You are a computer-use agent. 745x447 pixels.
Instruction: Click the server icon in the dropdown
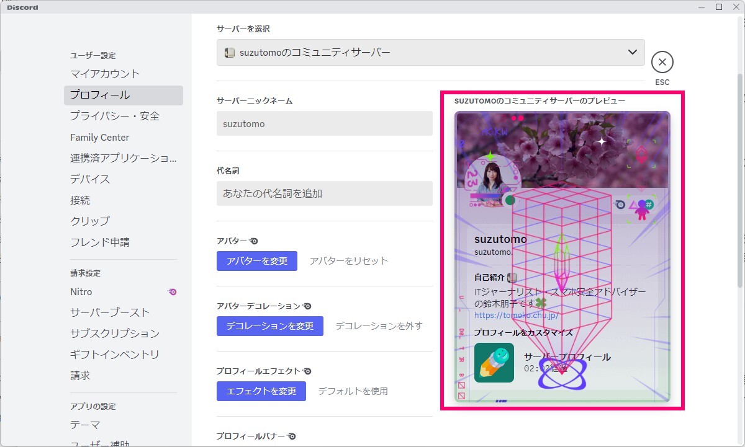click(x=230, y=53)
